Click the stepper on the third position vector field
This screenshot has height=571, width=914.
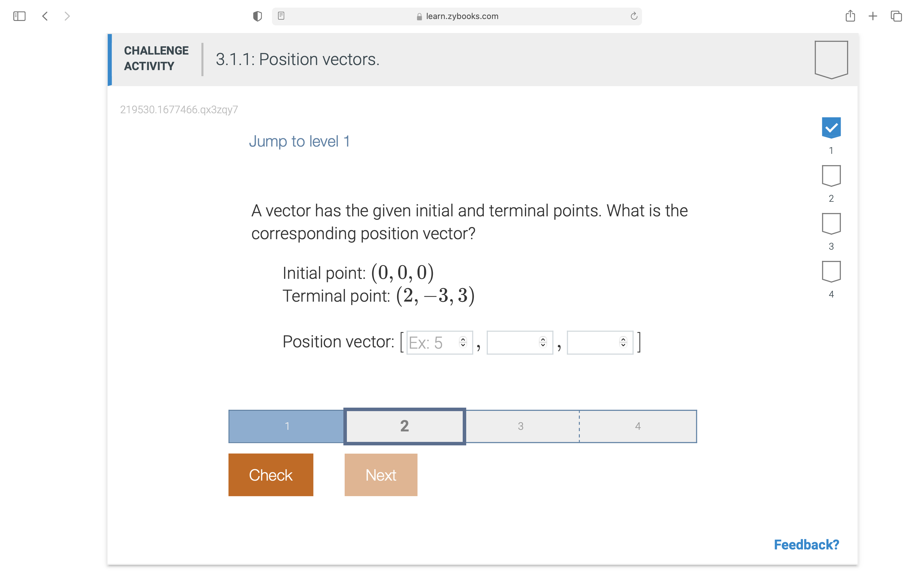coord(623,342)
